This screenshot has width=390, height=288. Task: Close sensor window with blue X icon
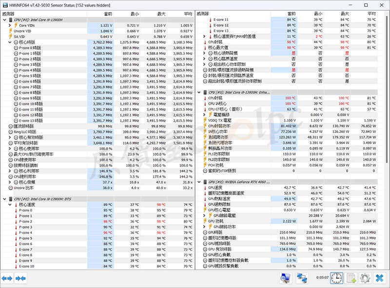tap(379, 278)
